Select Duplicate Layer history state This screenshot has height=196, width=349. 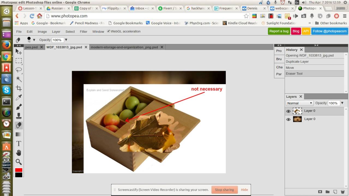(315, 62)
